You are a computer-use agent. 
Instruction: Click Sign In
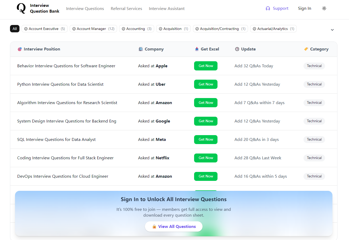[304, 8]
